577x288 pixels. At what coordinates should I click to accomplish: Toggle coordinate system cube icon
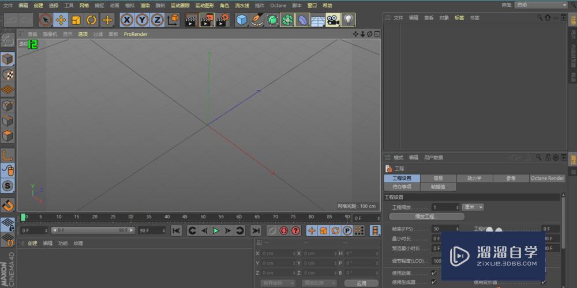click(173, 20)
